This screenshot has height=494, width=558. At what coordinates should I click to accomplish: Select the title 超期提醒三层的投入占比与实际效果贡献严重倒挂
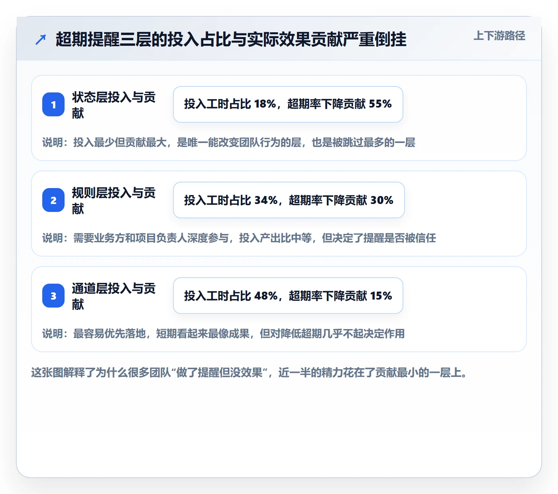point(231,39)
